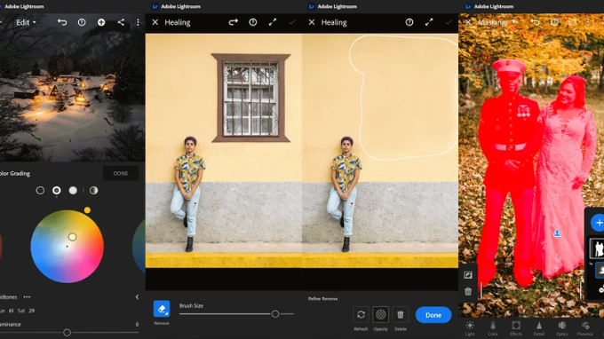The height and width of the screenshot is (339, 604).
Task: Open the Light tab
Action: [470, 328]
